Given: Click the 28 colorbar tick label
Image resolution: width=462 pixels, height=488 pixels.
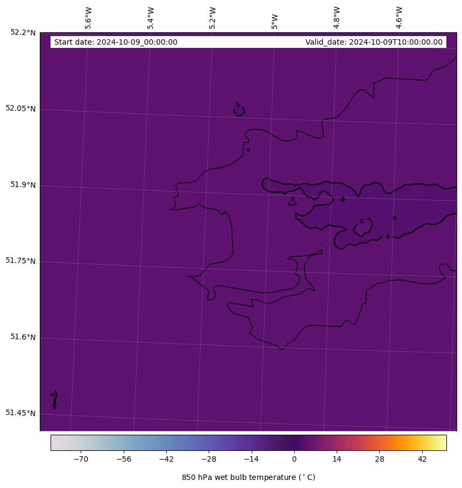Looking at the screenshot, I should pos(380,459).
